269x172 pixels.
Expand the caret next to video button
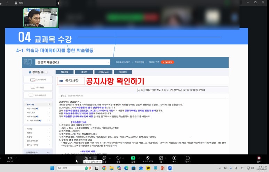point(17,158)
